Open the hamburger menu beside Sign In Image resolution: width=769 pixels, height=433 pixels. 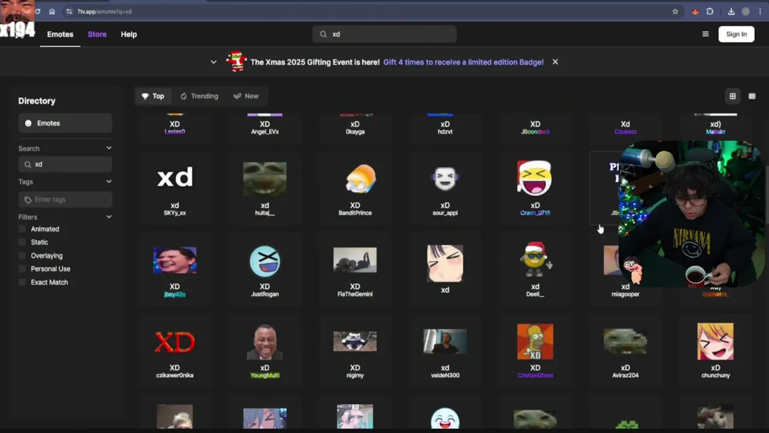click(x=705, y=34)
